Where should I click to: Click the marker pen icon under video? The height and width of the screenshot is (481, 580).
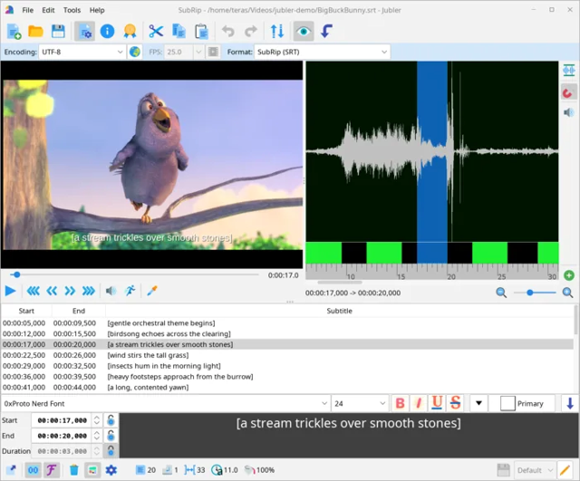tap(152, 291)
